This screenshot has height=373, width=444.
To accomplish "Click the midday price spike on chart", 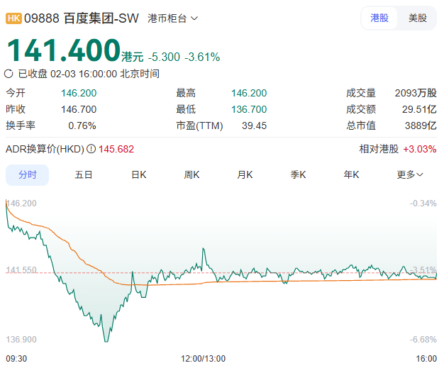I will pyautogui.click(x=204, y=249).
